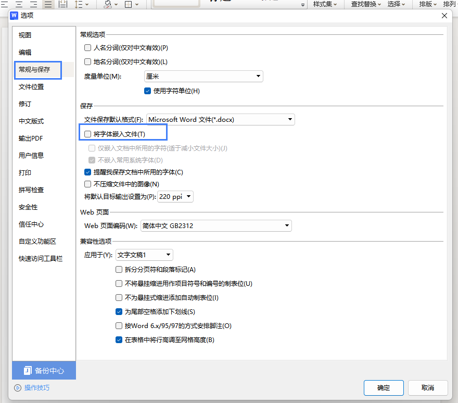Expand 选择 dropdown in background ribbon
The image size is (458, 403).
pos(397,4)
